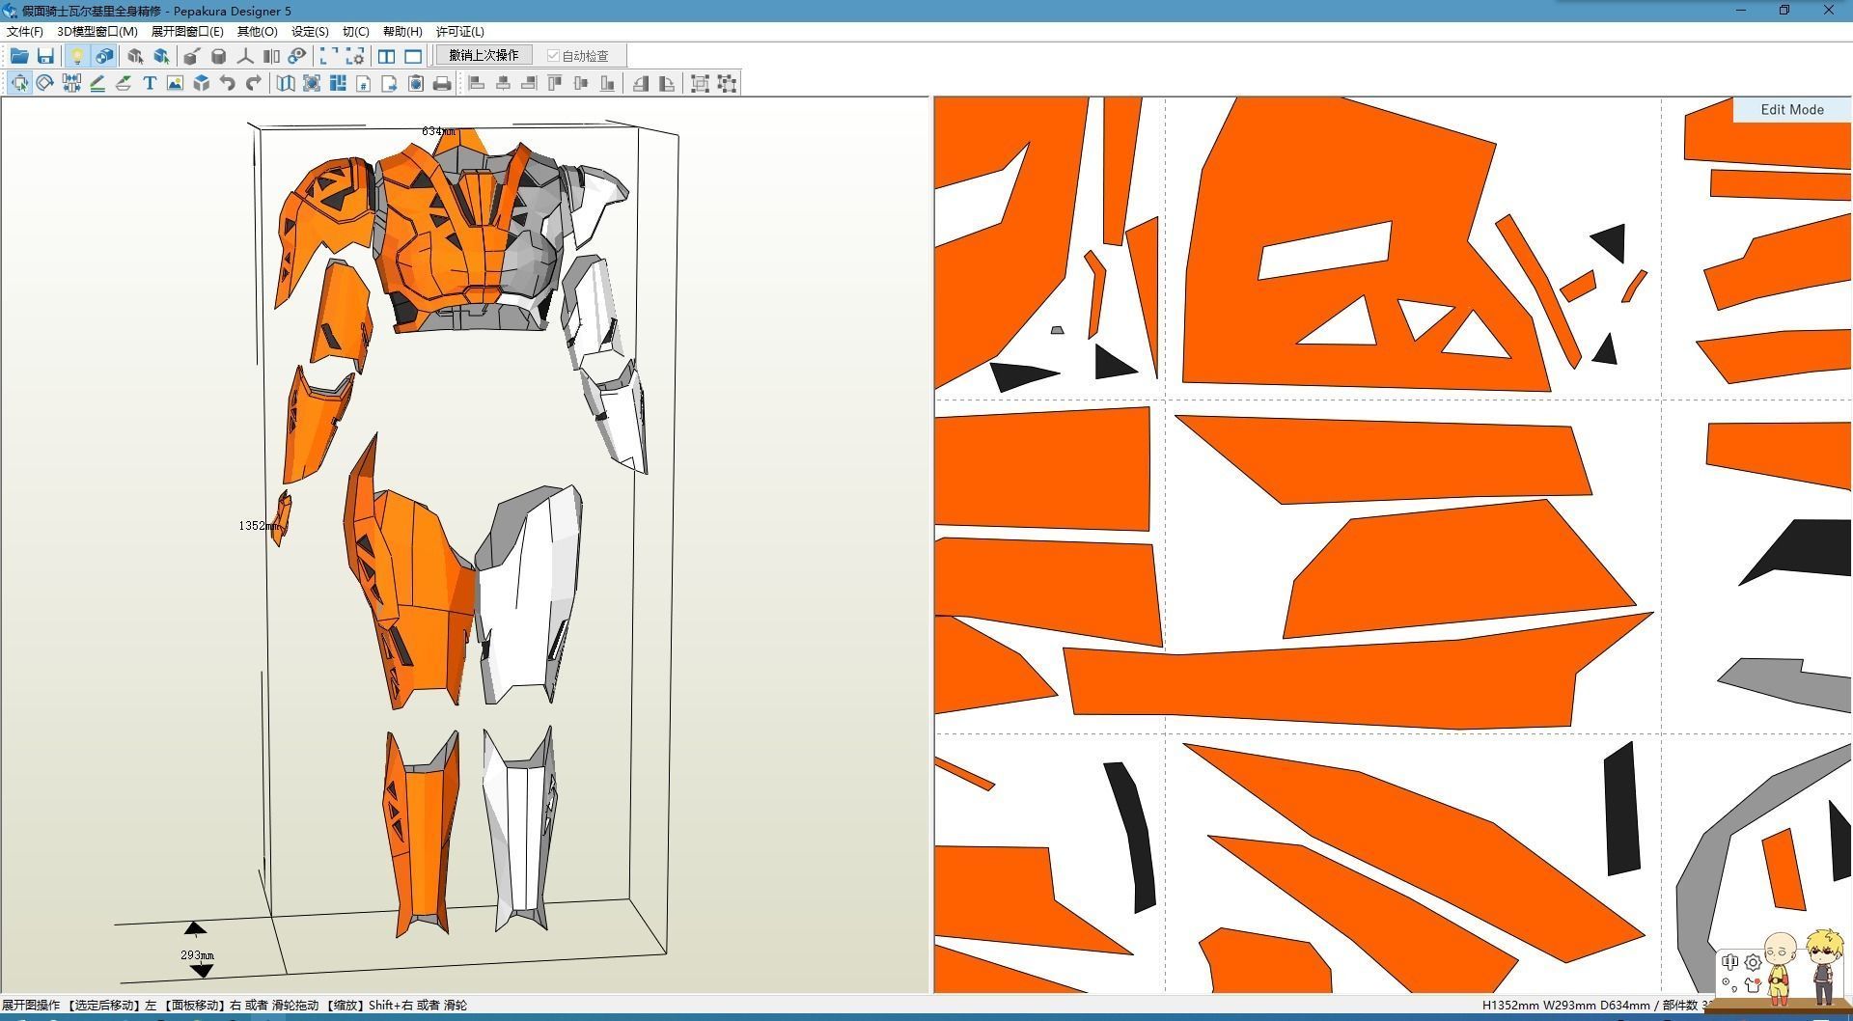Redo with the curved right arrow
The width and height of the screenshot is (1853, 1021).
[253, 83]
